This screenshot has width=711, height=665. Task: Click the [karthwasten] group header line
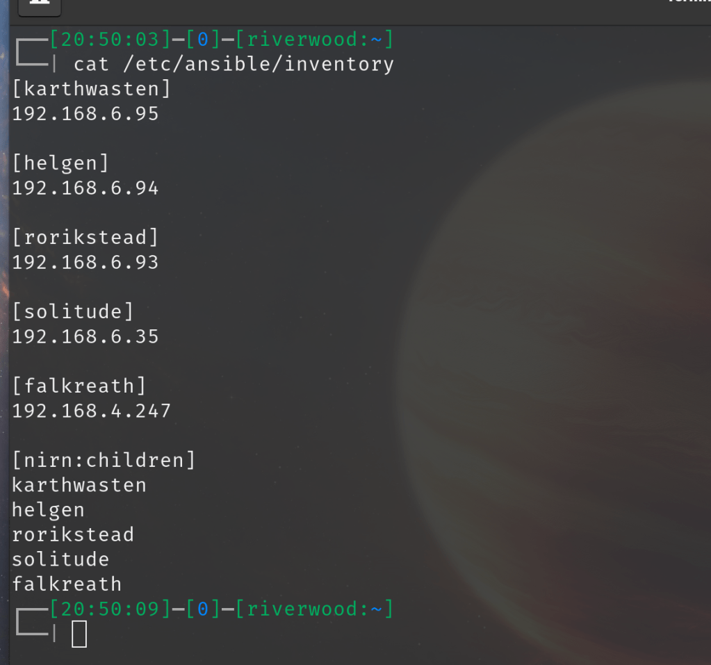pyautogui.click(x=91, y=89)
